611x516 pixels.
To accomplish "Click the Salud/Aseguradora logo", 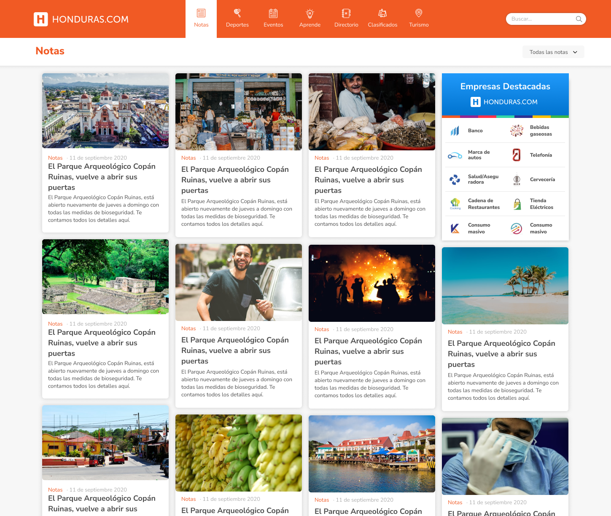I will (455, 179).
